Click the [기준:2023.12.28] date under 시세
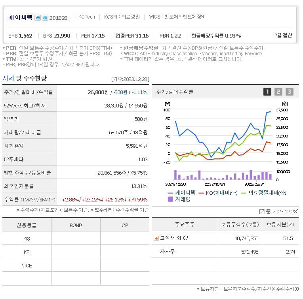The height and width of the screenshot is (299, 303). coord(130,79)
